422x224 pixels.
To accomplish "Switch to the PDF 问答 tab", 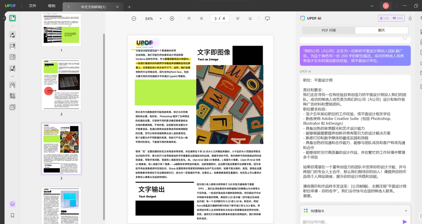I will point(329,30).
